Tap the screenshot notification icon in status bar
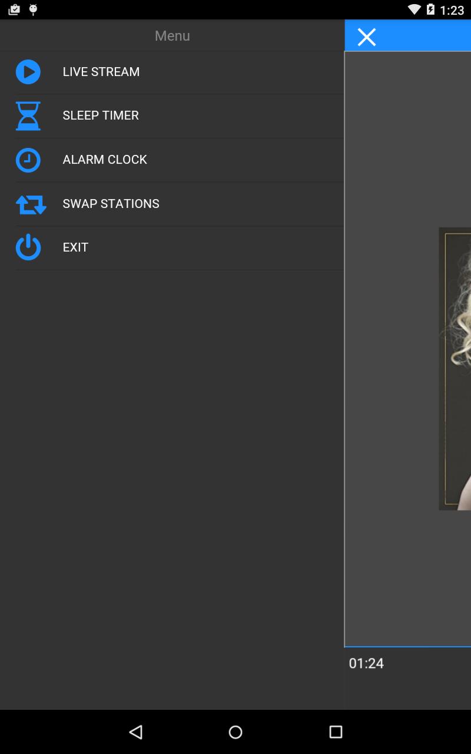This screenshot has height=754, width=471. [14, 9]
